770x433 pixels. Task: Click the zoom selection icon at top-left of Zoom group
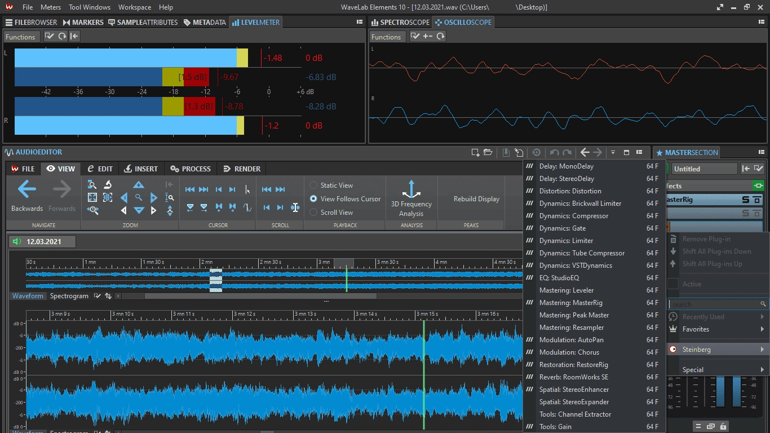(92, 184)
